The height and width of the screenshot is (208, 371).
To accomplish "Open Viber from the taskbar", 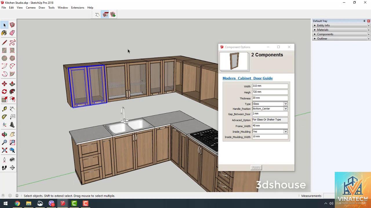I will [x=51, y=203].
